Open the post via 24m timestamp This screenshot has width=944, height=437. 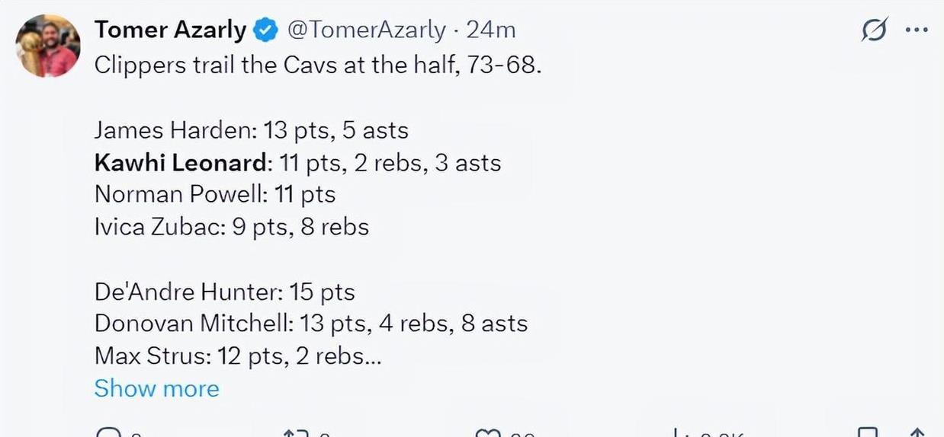pyautogui.click(x=491, y=30)
